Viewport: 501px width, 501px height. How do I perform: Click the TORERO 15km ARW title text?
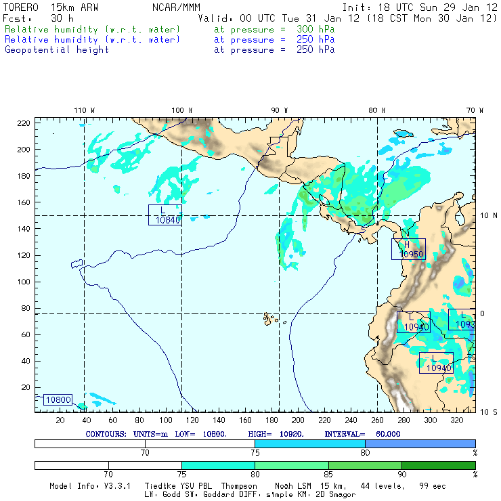pyautogui.click(x=51, y=7)
